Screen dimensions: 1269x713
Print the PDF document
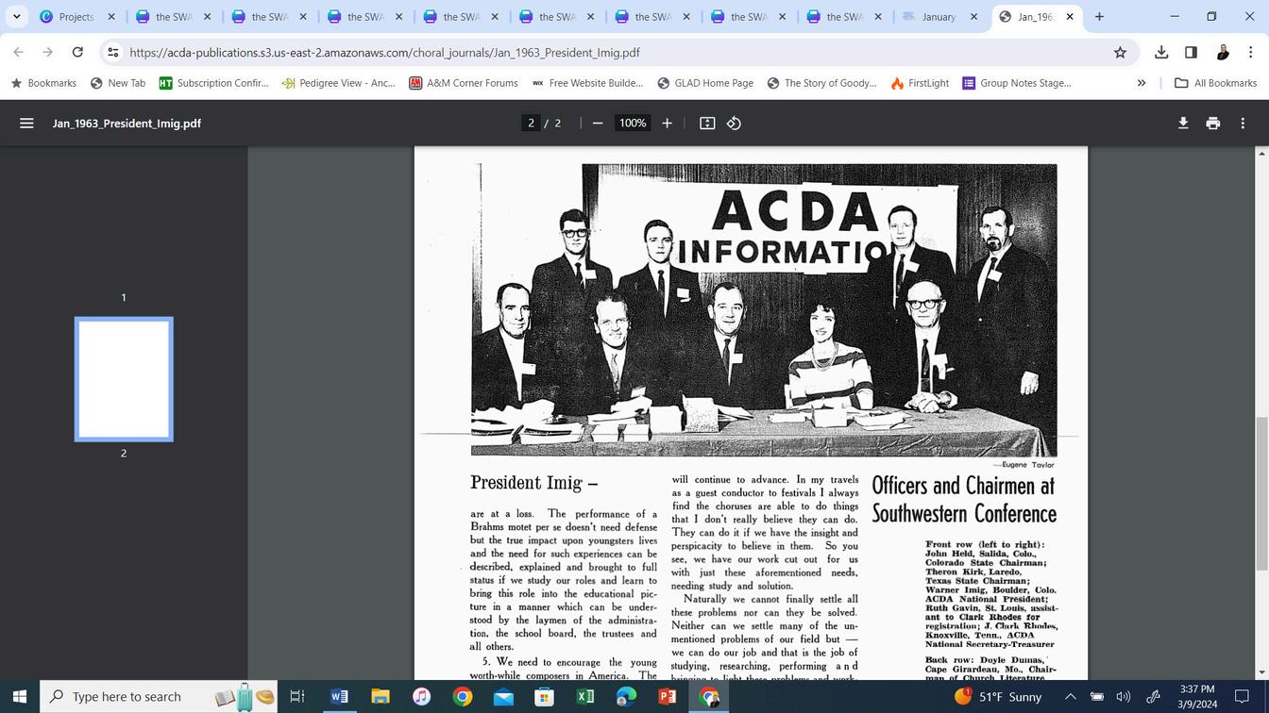tap(1213, 124)
